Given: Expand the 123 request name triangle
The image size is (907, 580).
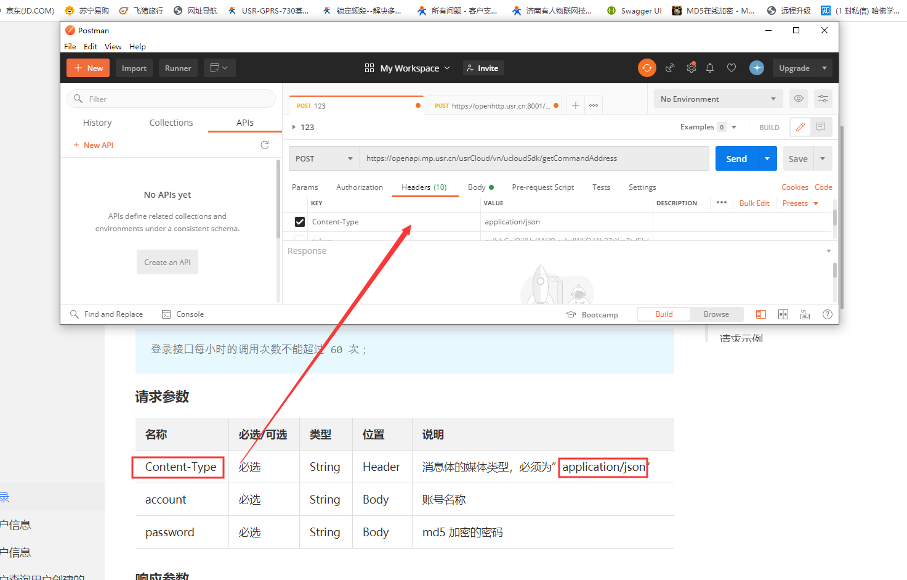Looking at the screenshot, I should [294, 127].
